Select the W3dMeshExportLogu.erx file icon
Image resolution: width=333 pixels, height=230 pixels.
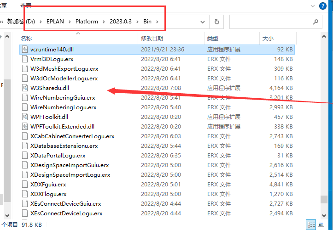tap(25, 68)
